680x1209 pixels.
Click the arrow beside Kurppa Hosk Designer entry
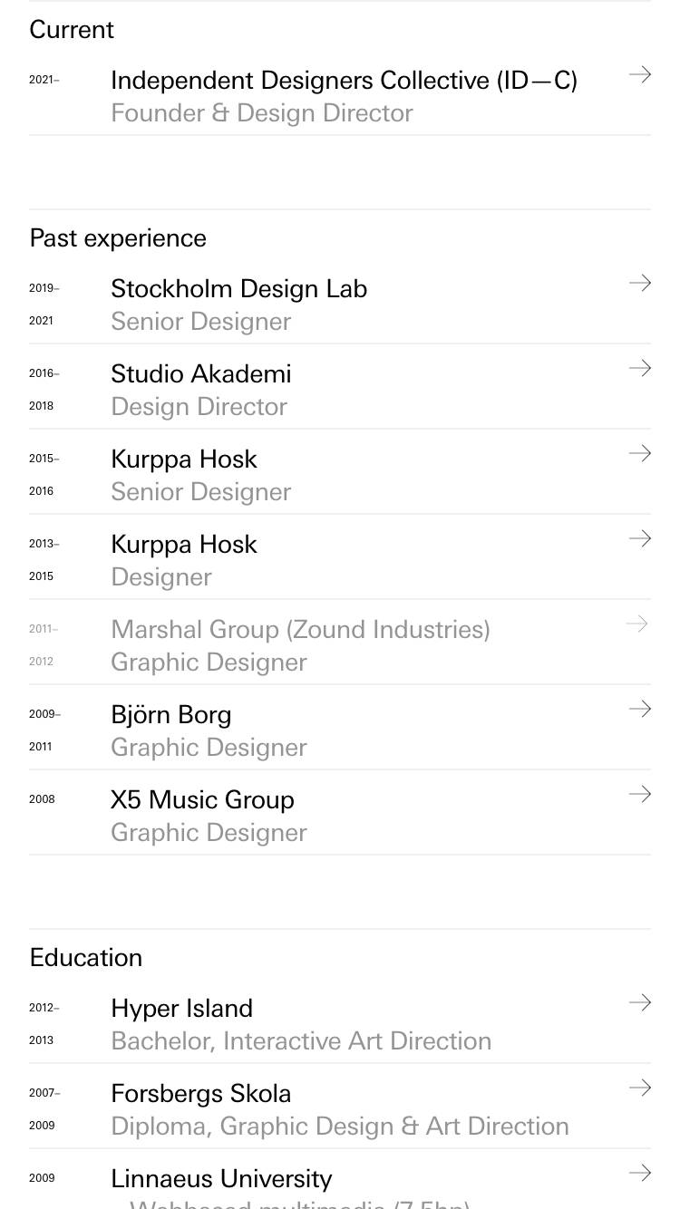[640, 538]
